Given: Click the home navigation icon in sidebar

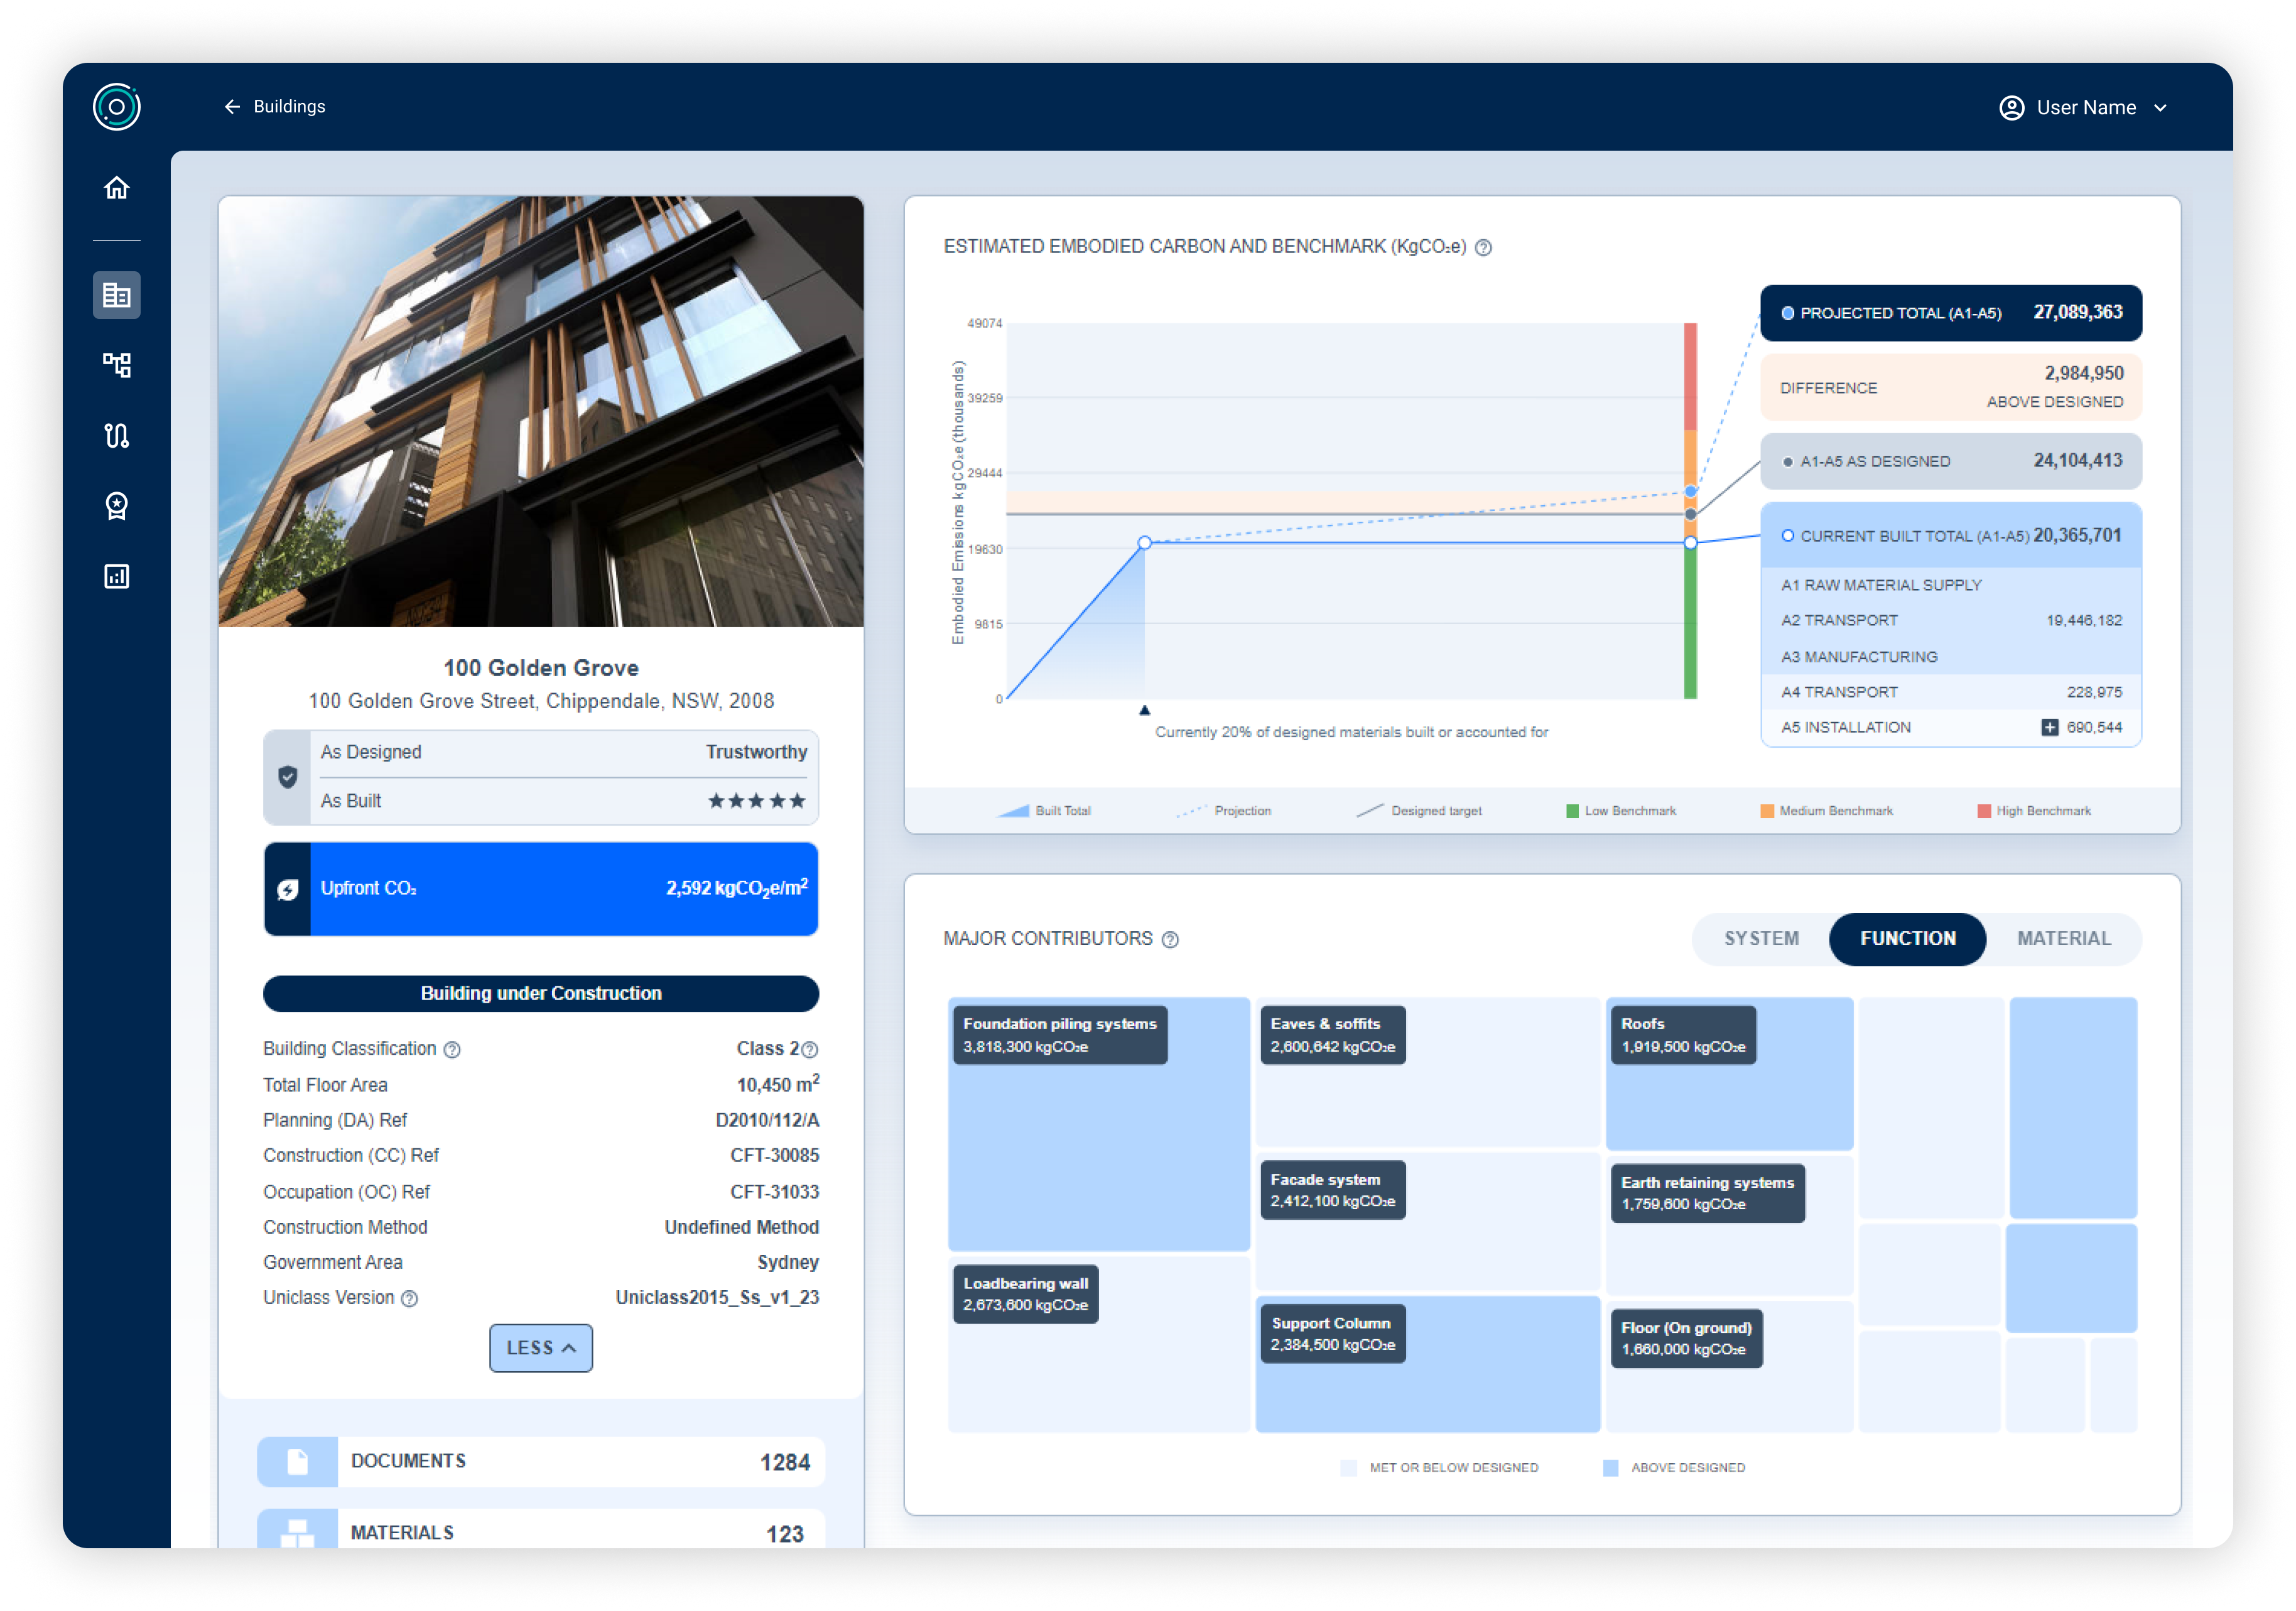Looking at the screenshot, I should [x=114, y=186].
